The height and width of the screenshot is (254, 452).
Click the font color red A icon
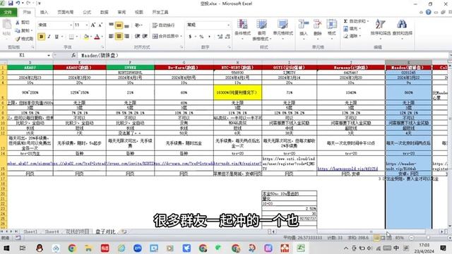pyautogui.click(x=97, y=37)
